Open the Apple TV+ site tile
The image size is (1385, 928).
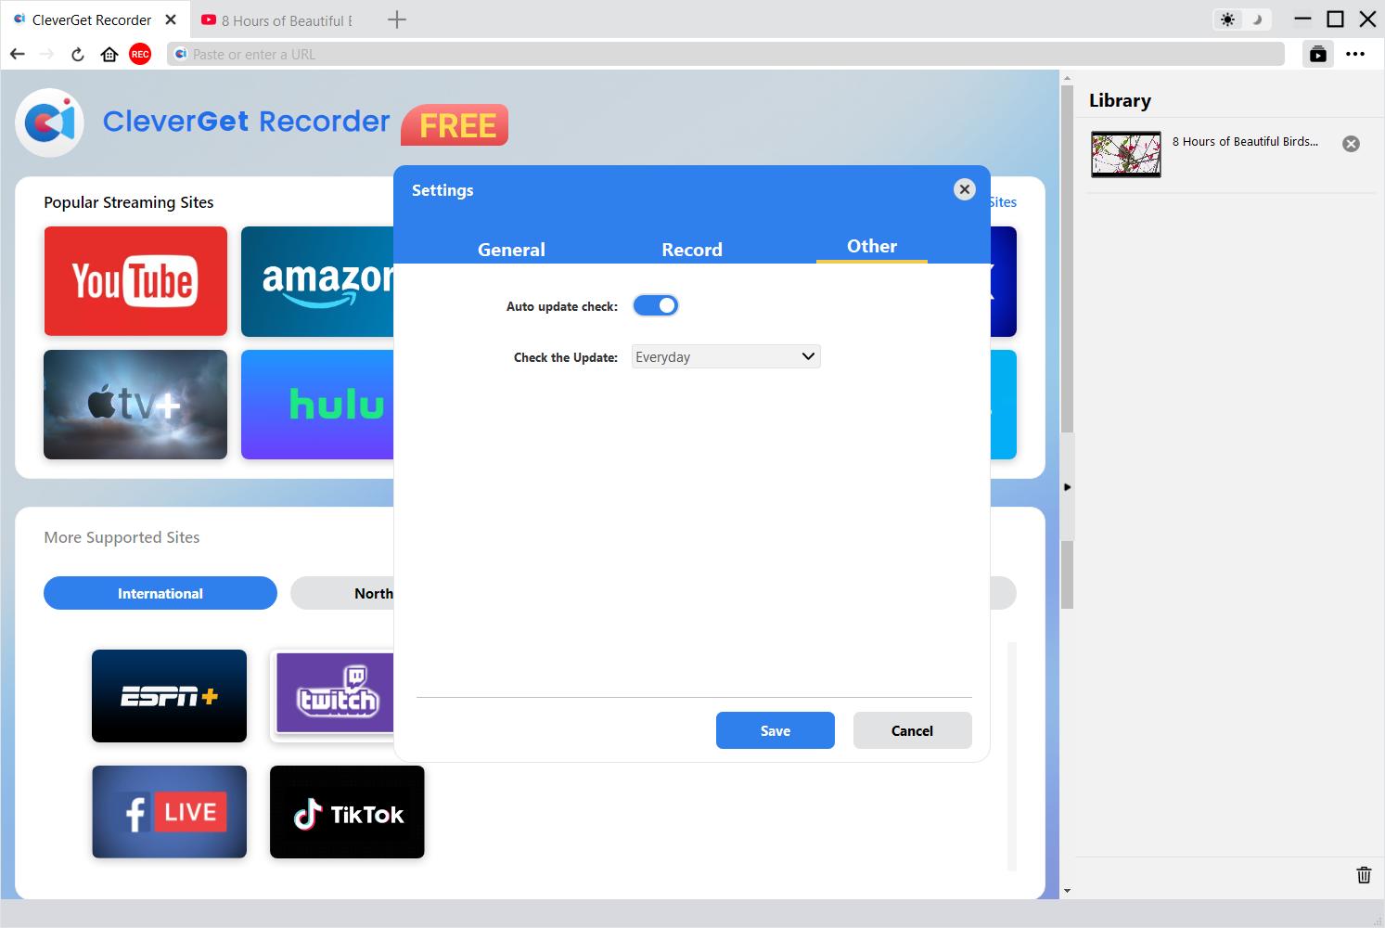135,405
